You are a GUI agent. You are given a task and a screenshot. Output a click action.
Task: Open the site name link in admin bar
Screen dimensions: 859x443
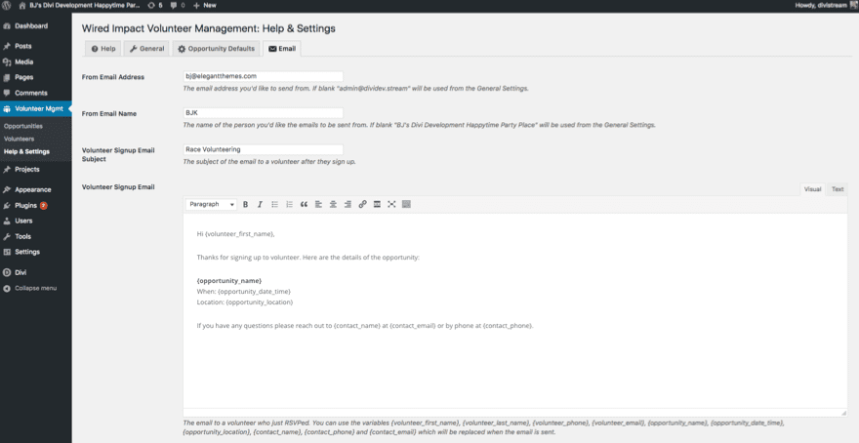click(79, 5)
